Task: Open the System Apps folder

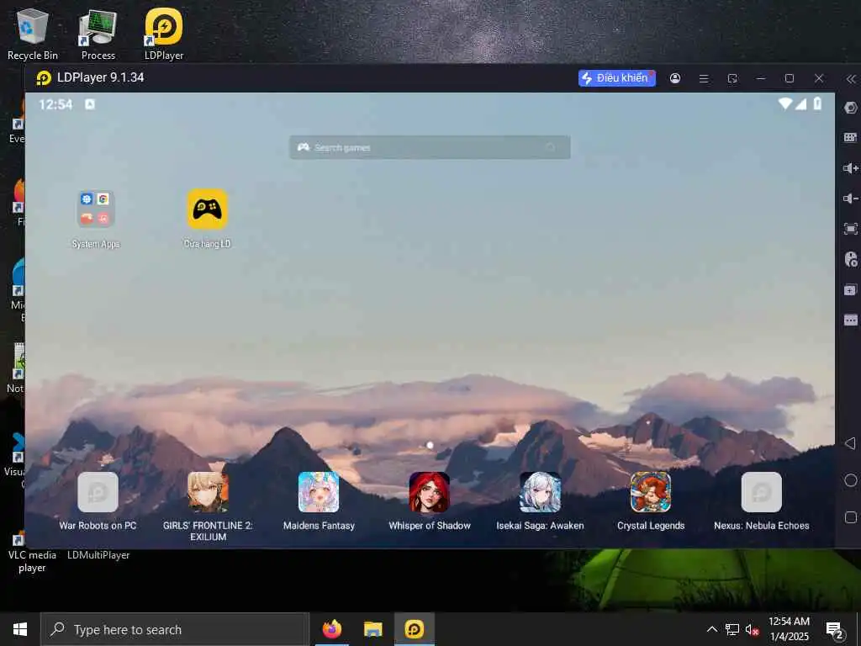Action: (x=96, y=219)
